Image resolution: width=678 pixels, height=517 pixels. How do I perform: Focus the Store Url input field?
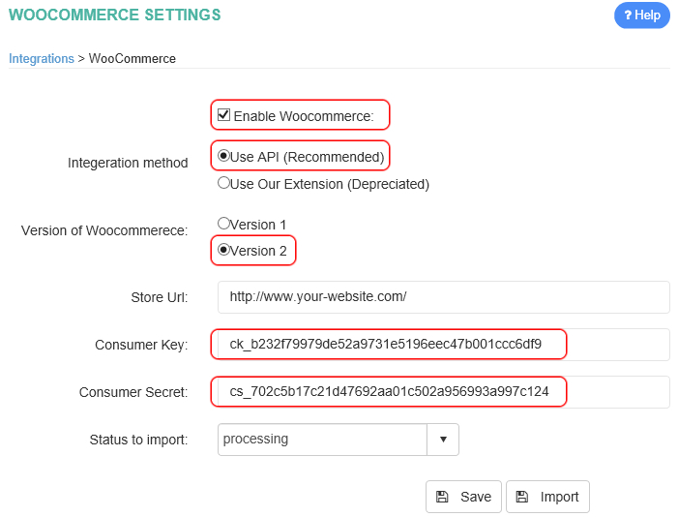click(444, 297)
